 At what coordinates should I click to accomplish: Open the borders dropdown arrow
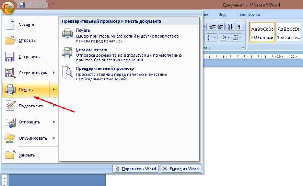(241, 37)
